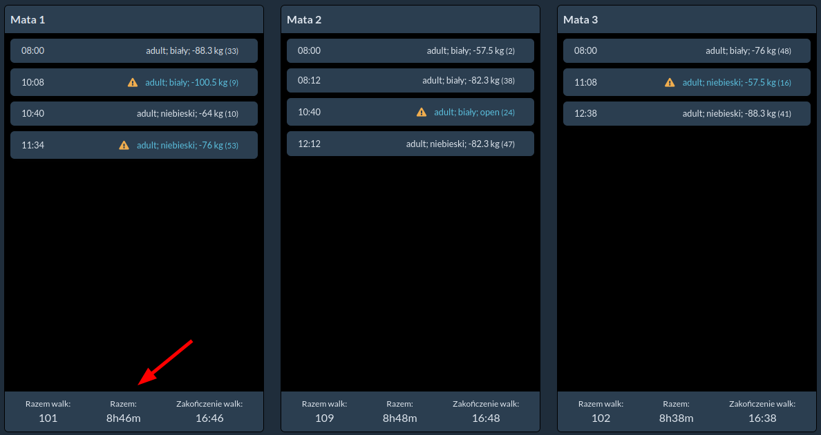Select the 10:40 niebieski -64 kg slot
Screen dimensions: 821x435
pyautogui.click(x=134, y=113)
